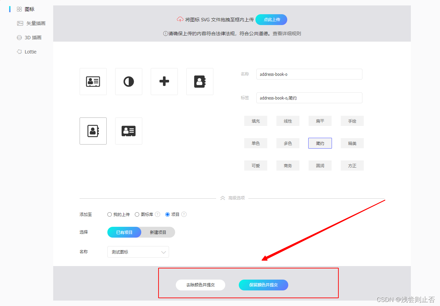
Task: Toggle the 填充 style tag
Action: click(x=256, y=121)
